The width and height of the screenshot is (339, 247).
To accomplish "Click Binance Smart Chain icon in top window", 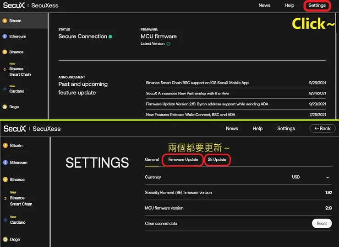I will click(5, 69).
